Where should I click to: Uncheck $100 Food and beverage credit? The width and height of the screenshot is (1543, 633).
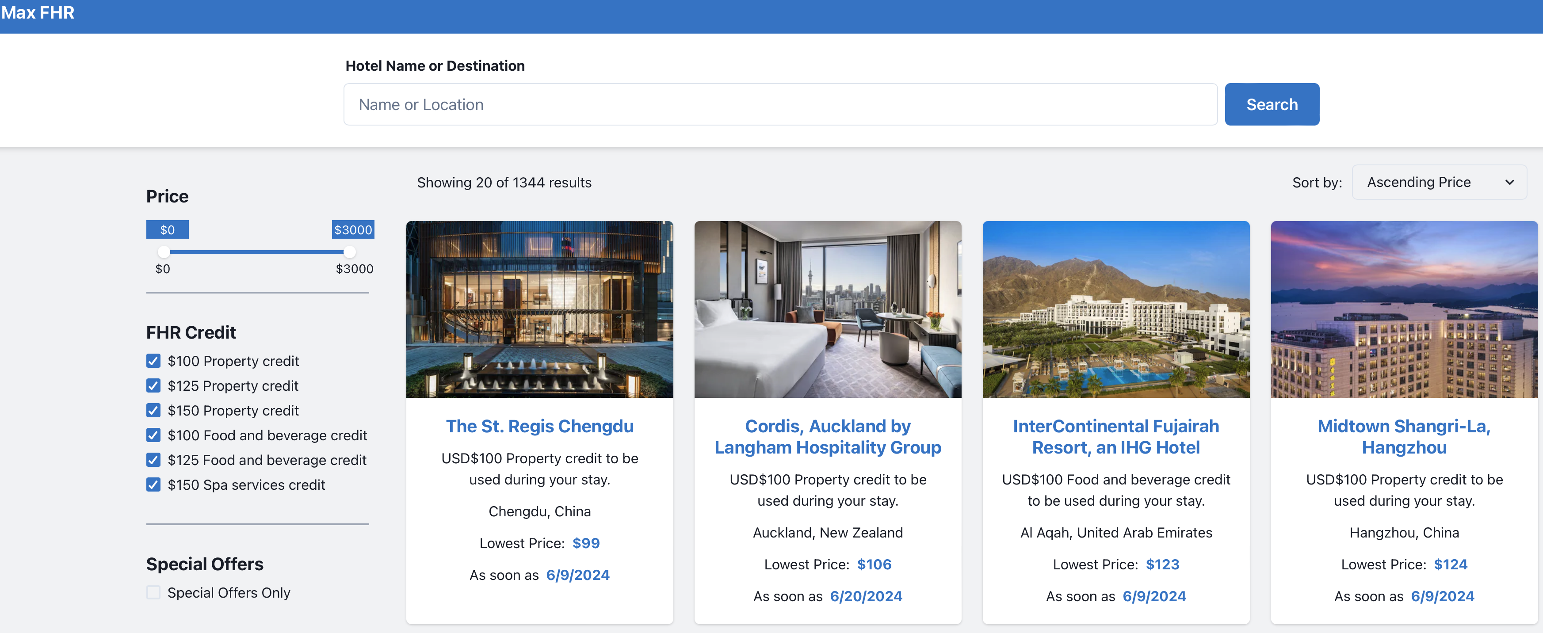pyautogui.click(x=153, y=435)
